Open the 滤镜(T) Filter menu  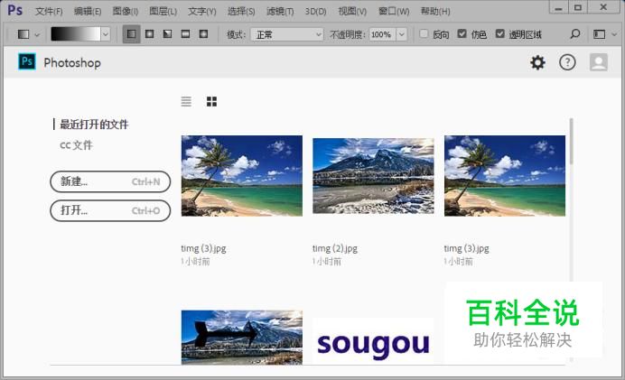coord(279,12)
